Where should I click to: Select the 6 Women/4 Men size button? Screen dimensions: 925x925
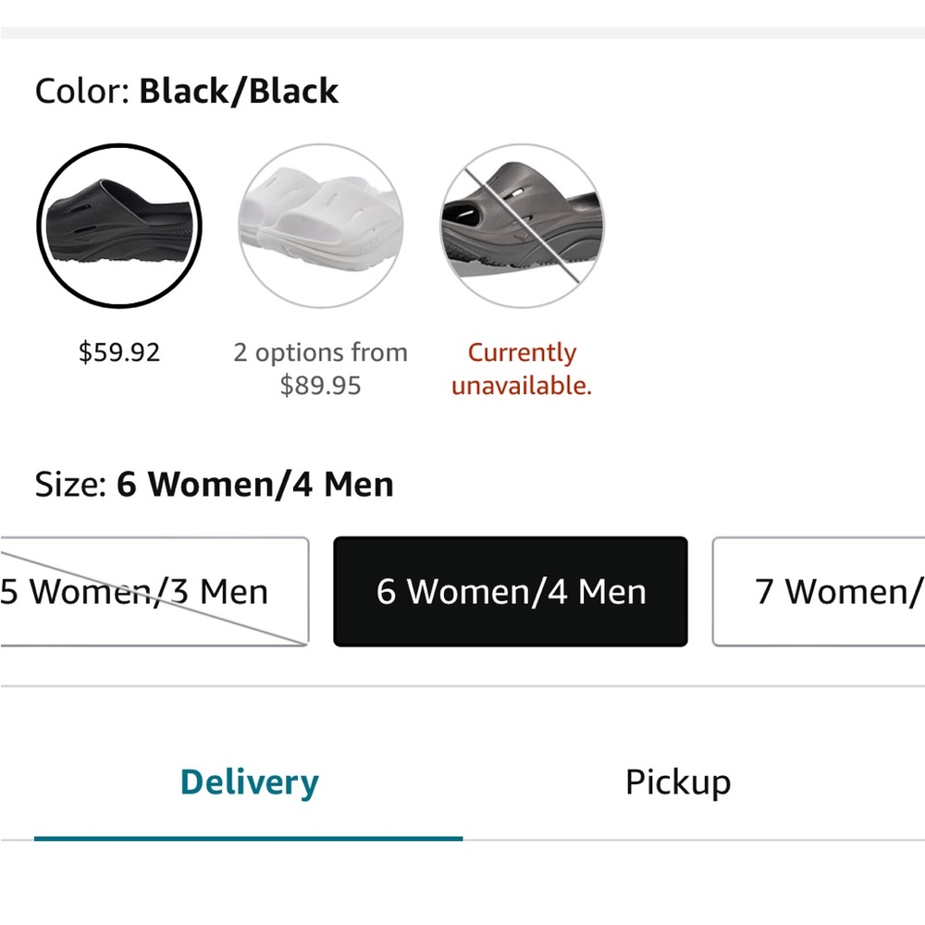(511, 592)
